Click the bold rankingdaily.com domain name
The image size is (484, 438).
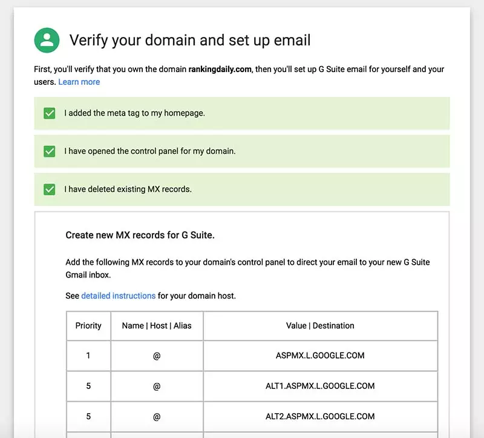(220, 70)
